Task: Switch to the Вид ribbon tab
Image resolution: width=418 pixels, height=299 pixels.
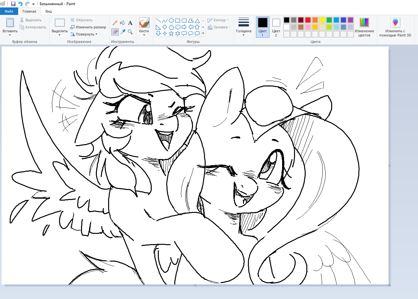Action: point(49,11)
